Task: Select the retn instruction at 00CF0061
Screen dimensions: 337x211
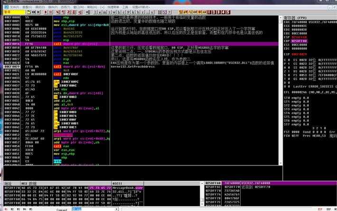Action: pyautogui.click(x=57, y=161)
